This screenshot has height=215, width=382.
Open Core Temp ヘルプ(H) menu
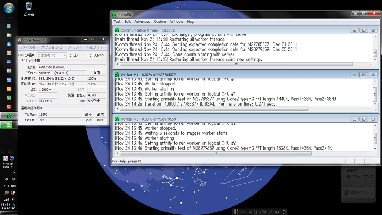pos(94,47)
